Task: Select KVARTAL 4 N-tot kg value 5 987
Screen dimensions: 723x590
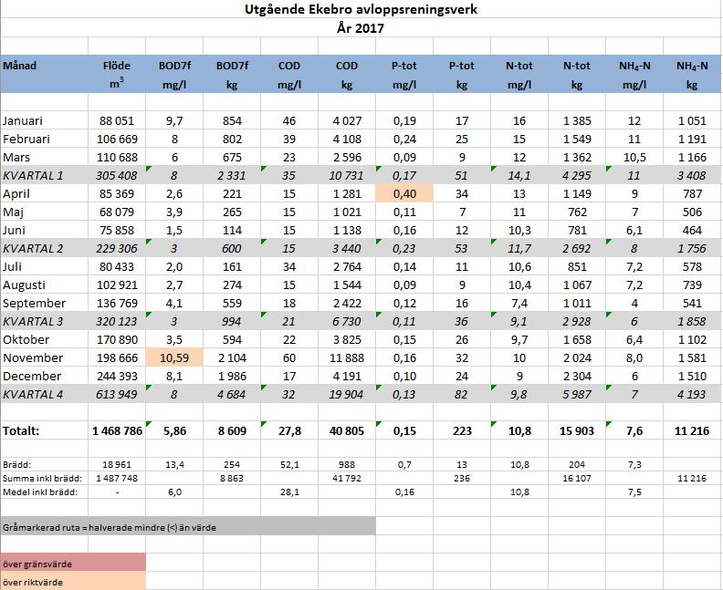Action: coord(576,395)
